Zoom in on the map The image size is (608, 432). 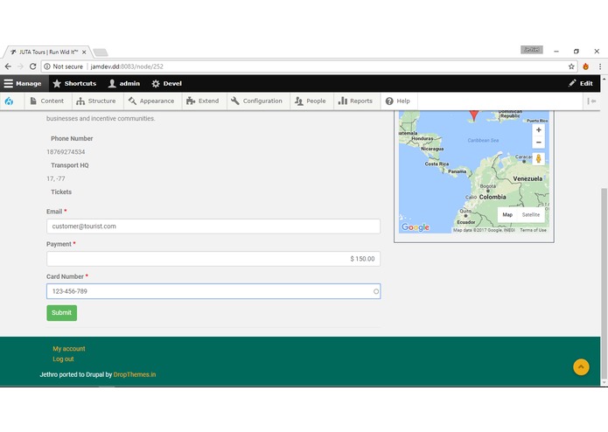538,130
